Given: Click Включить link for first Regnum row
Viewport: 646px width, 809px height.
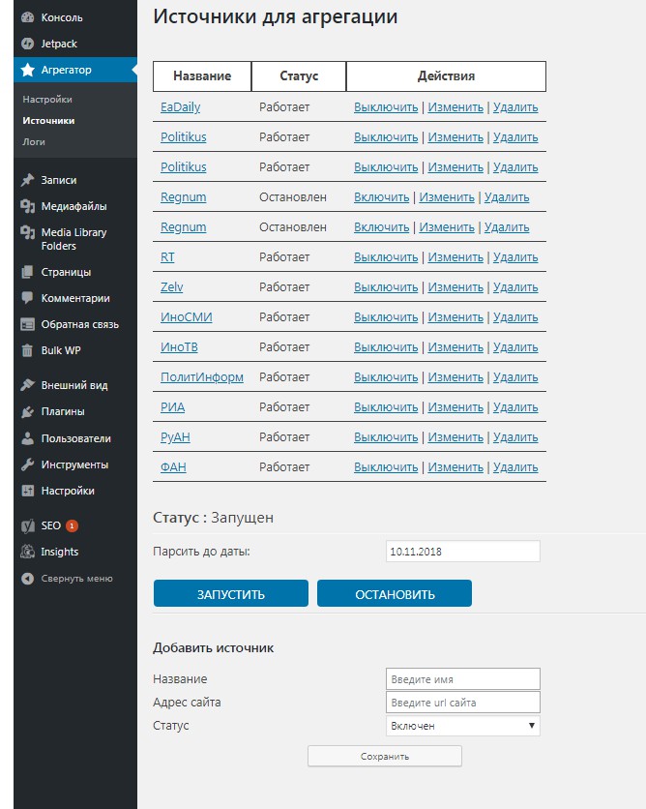Looking at the screenshot, I should [x=381, y=197].
